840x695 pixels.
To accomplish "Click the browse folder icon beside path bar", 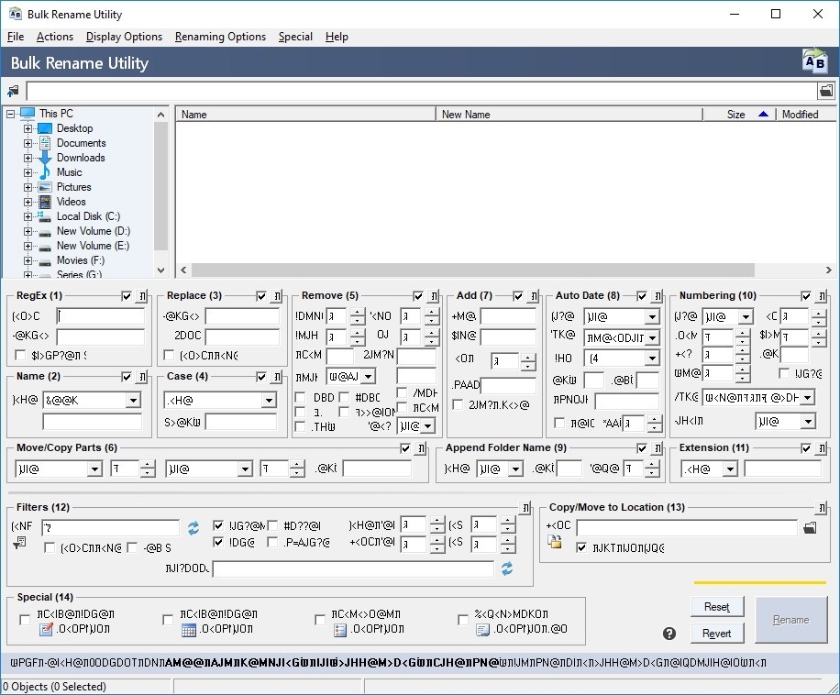I will 826,91.
